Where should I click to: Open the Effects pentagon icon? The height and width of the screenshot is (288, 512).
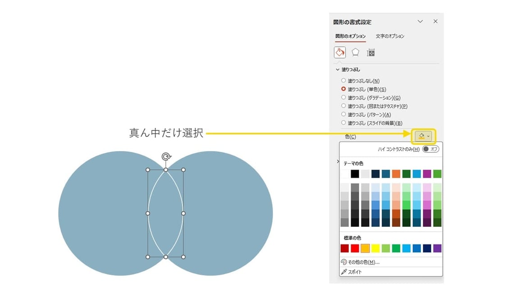click(356, 52)
